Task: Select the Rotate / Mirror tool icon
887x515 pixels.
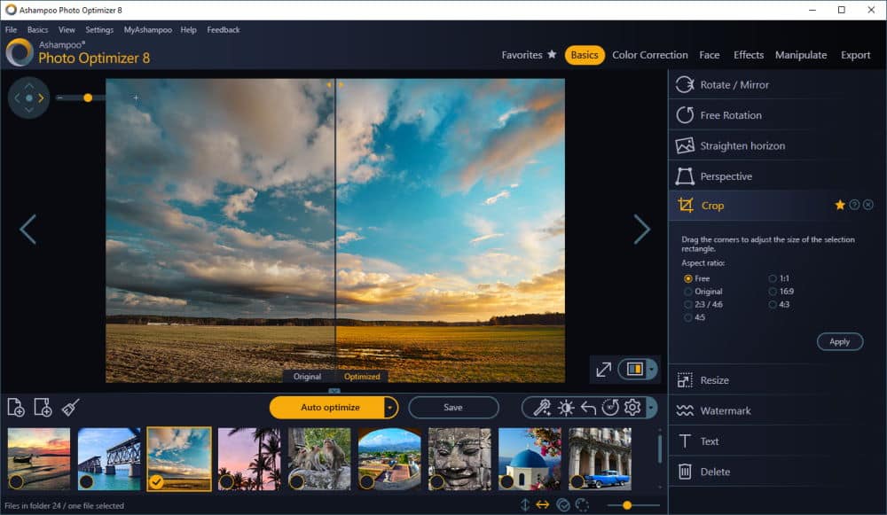Action: (685, 85)
